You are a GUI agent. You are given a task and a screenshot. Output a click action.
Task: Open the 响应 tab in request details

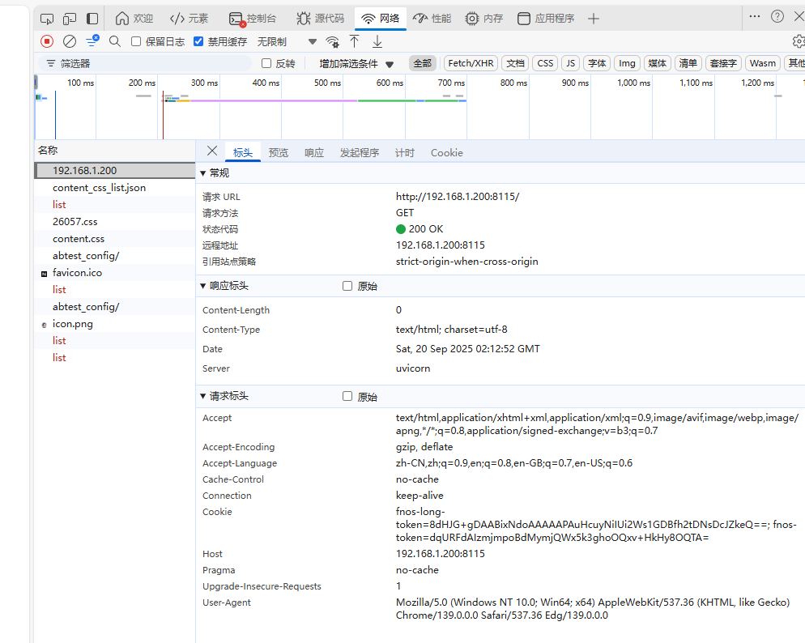click(313, 152)
